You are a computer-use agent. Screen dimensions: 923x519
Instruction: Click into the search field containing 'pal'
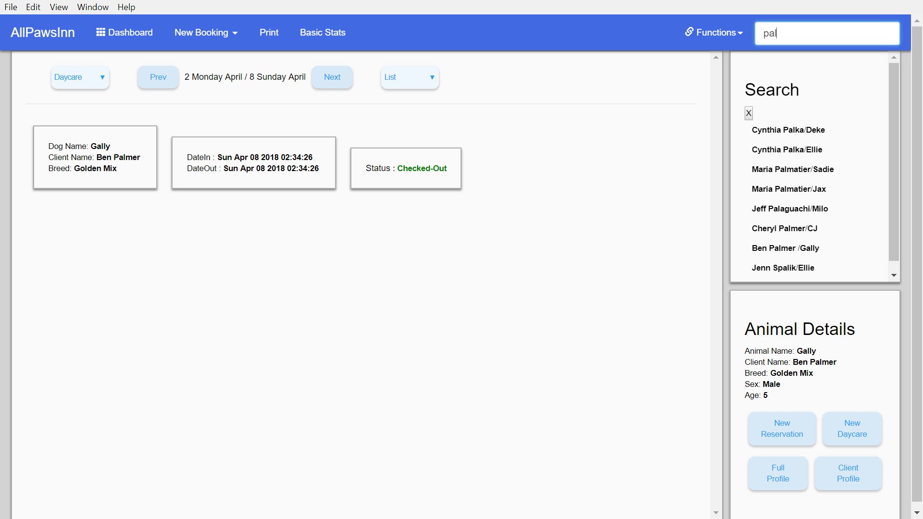[x=827, y=33]
